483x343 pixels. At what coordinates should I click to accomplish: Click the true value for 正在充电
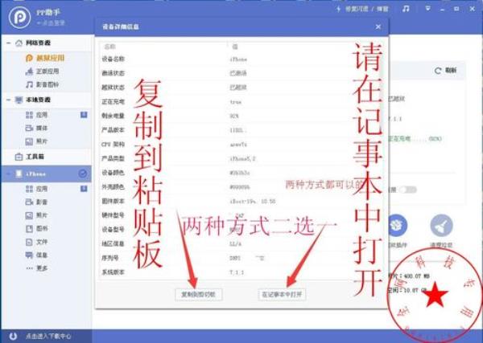[x=236, y=102]
